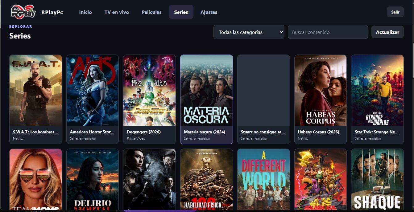Click the title Star Trek: Strange Ne...
The width and height of the screenshot is (414, 212).
(x=377, y=132)
